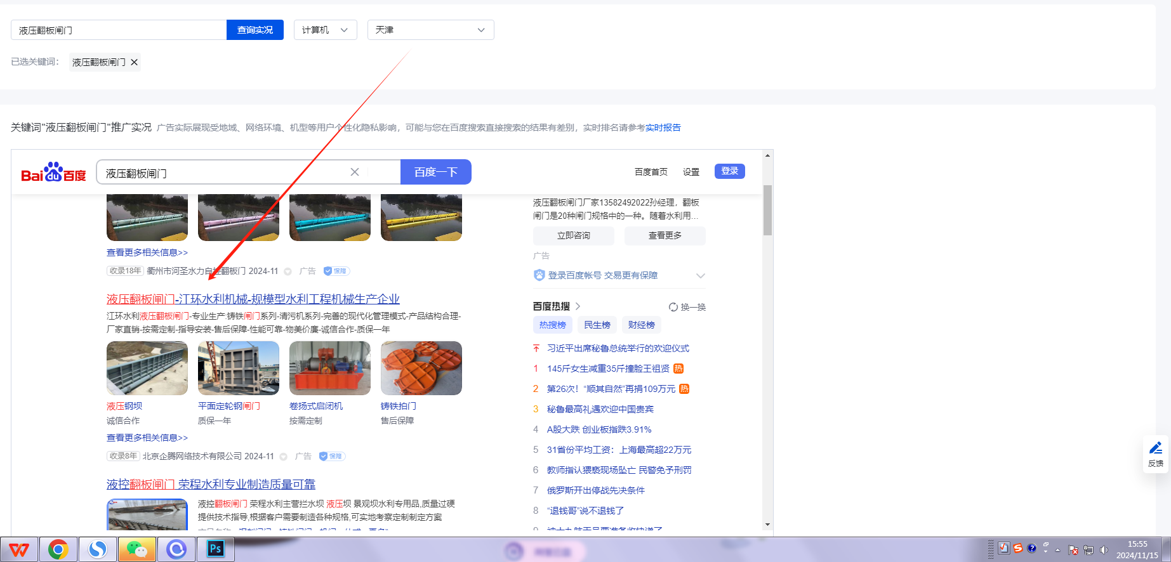Open Google Chrome from the taskbar
Image resolution: width=1171 pixels, height=562 pixels.
click(58, 549)
